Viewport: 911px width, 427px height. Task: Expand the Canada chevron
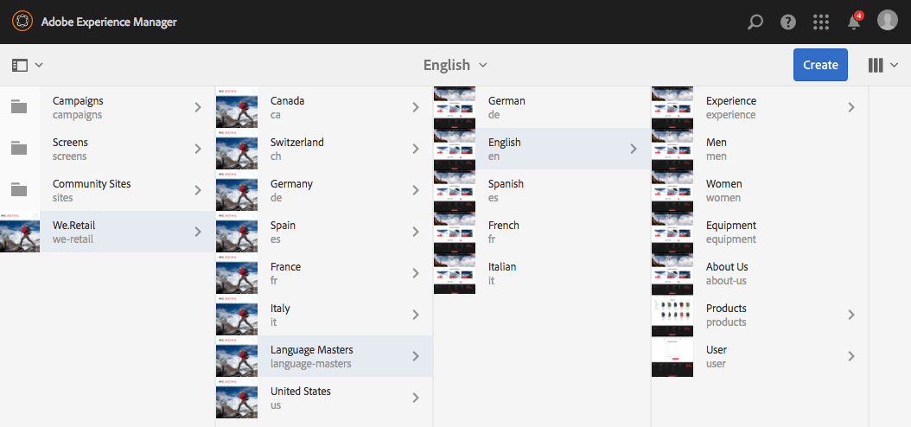pos(416,107)
